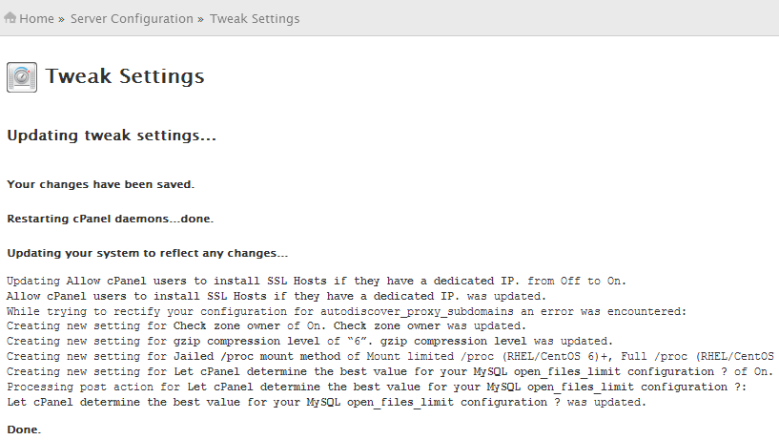Click the gzip compression level log line

(x=309, y=342)
